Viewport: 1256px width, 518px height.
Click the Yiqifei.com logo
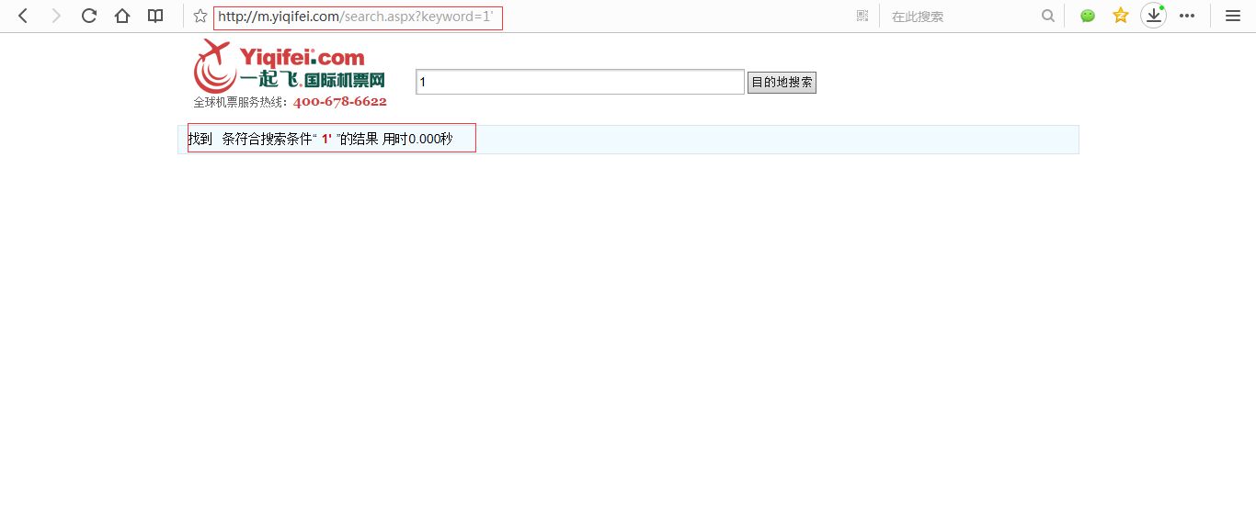289,65
